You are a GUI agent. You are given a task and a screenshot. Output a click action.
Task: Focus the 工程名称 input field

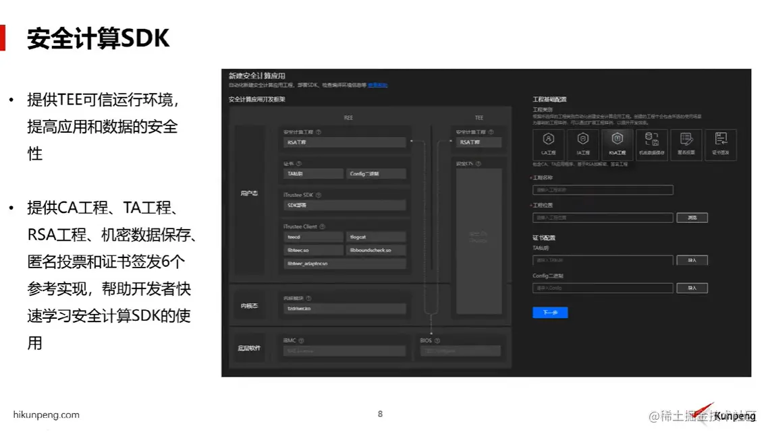pos(603,190)
